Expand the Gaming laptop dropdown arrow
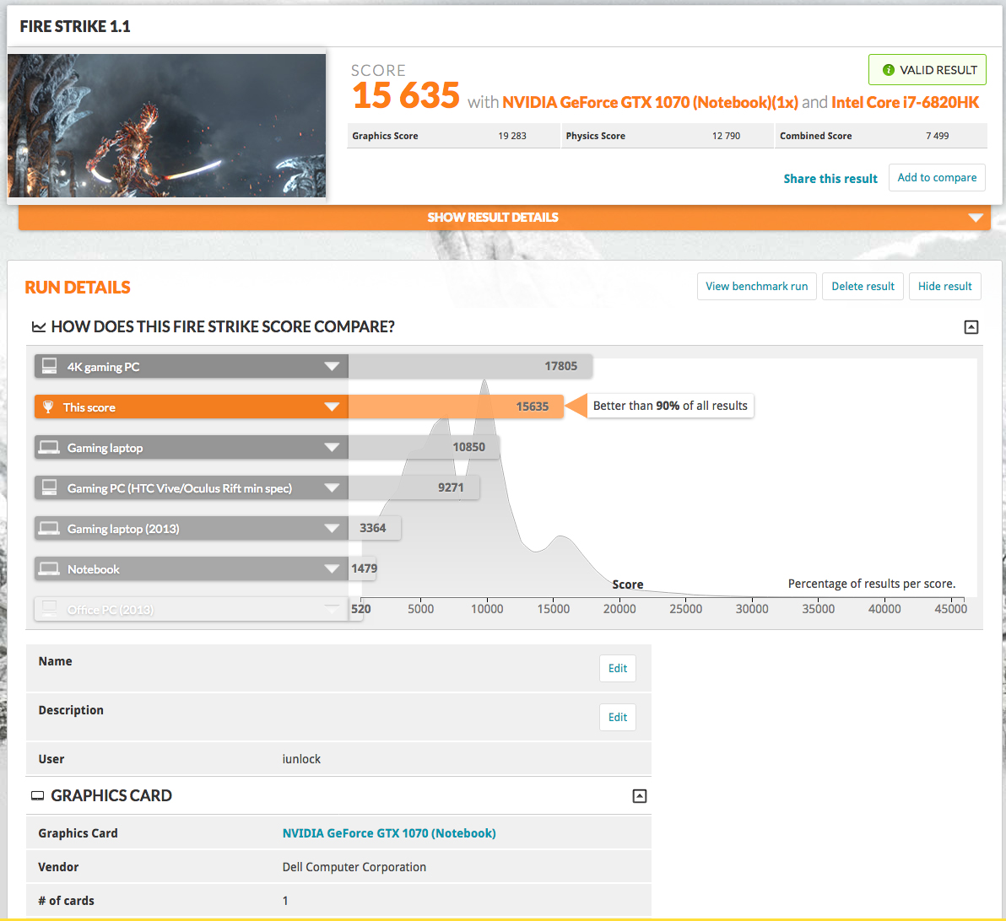 pos(332,447)
